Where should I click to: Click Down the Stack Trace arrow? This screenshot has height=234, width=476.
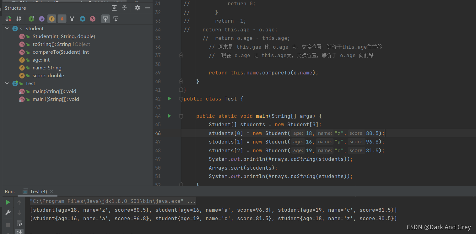pos(19,213)
